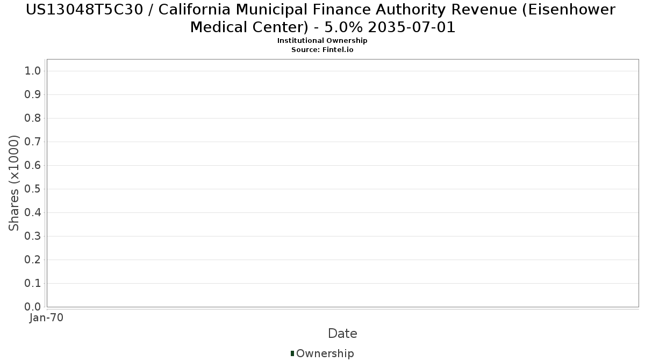Select the 0.4 y-axis tick label
The width and height of the screenshot is (645, 362).
click(33, 212)
